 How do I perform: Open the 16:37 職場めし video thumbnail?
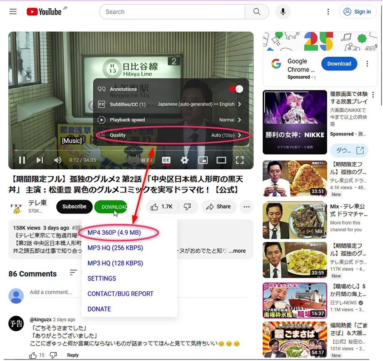point(295,301)
